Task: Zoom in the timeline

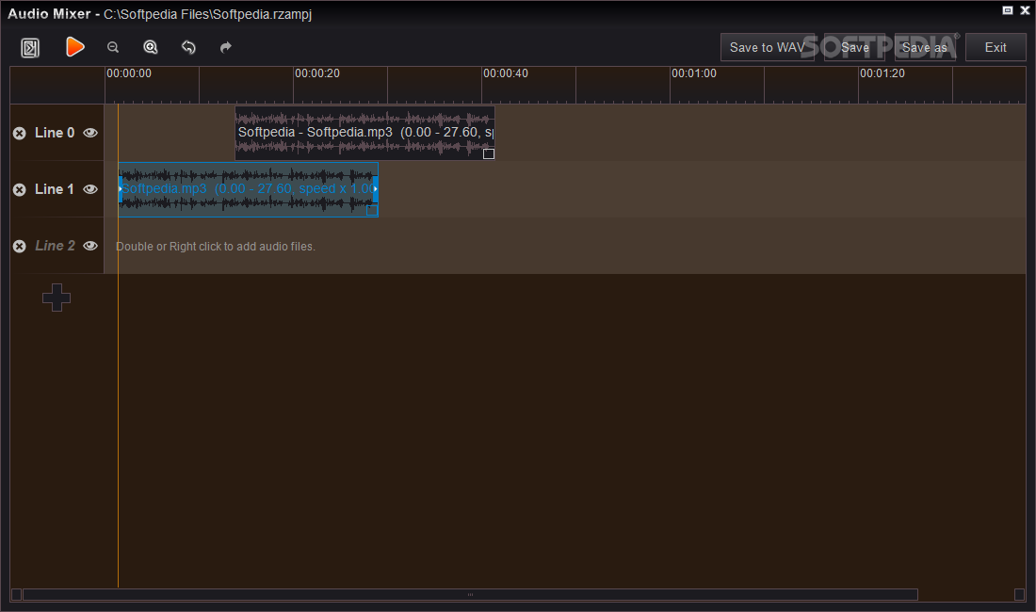Action: pos(151,47)
